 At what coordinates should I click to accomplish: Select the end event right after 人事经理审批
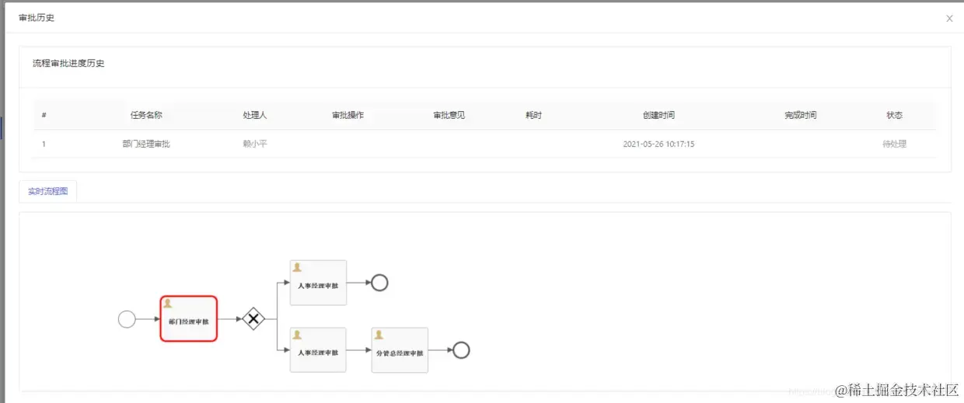coord(379,283)
